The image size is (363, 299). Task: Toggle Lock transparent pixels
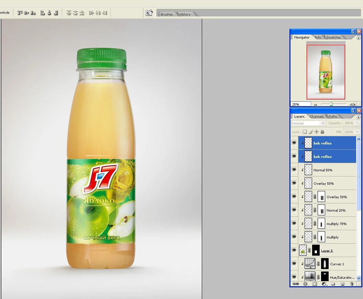pos(305,132)
